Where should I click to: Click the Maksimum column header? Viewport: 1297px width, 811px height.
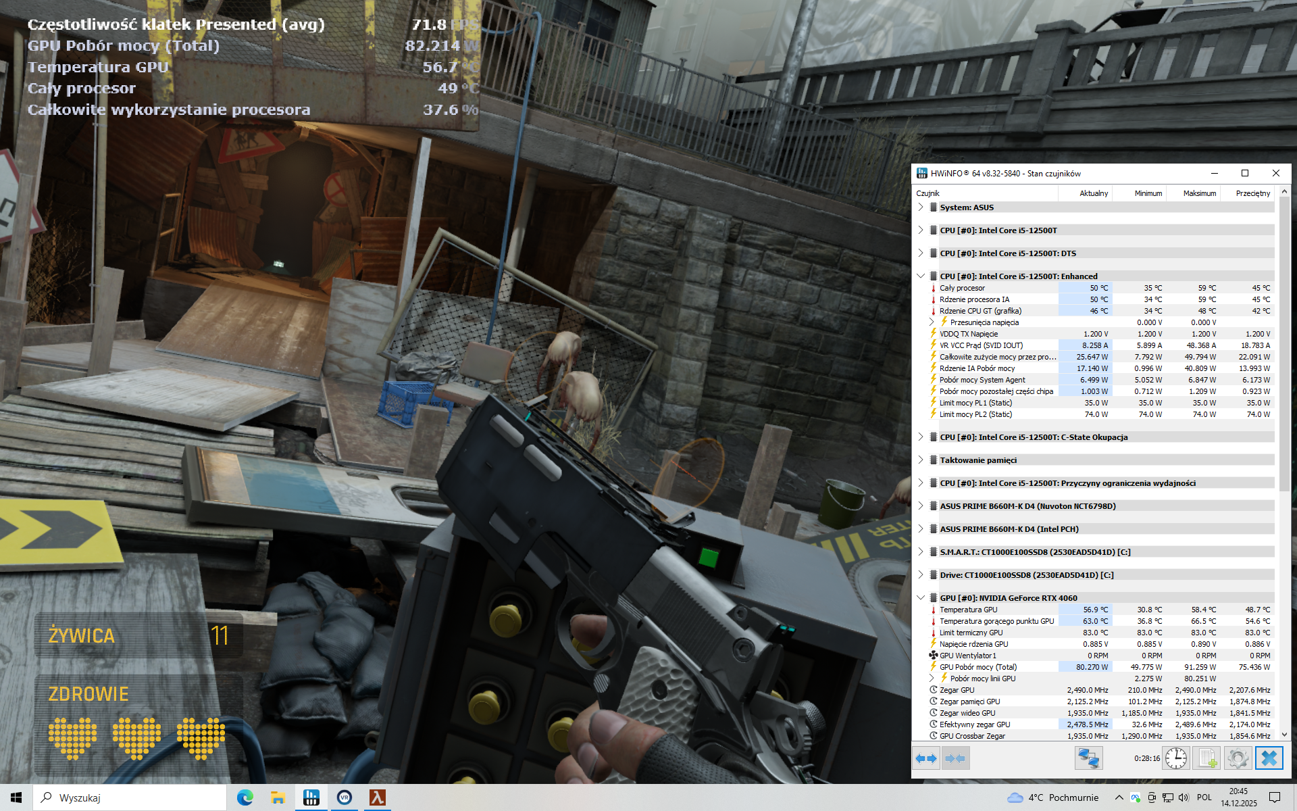click(1199, 193)
